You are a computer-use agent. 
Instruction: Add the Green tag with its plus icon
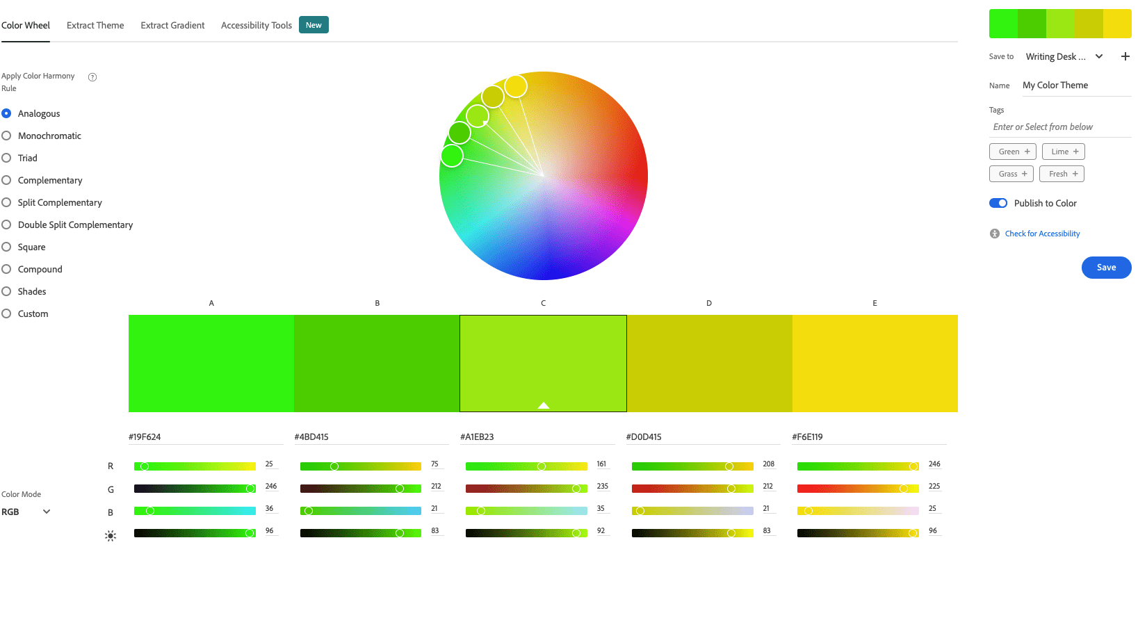point(1027,152)
